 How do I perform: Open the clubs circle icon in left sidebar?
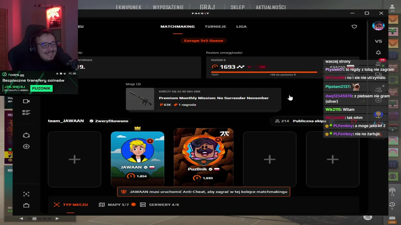tap(26, 135)
